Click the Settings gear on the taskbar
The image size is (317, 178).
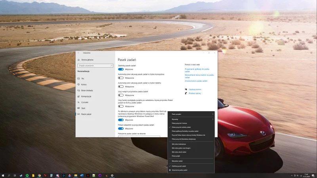click(112, 176)
